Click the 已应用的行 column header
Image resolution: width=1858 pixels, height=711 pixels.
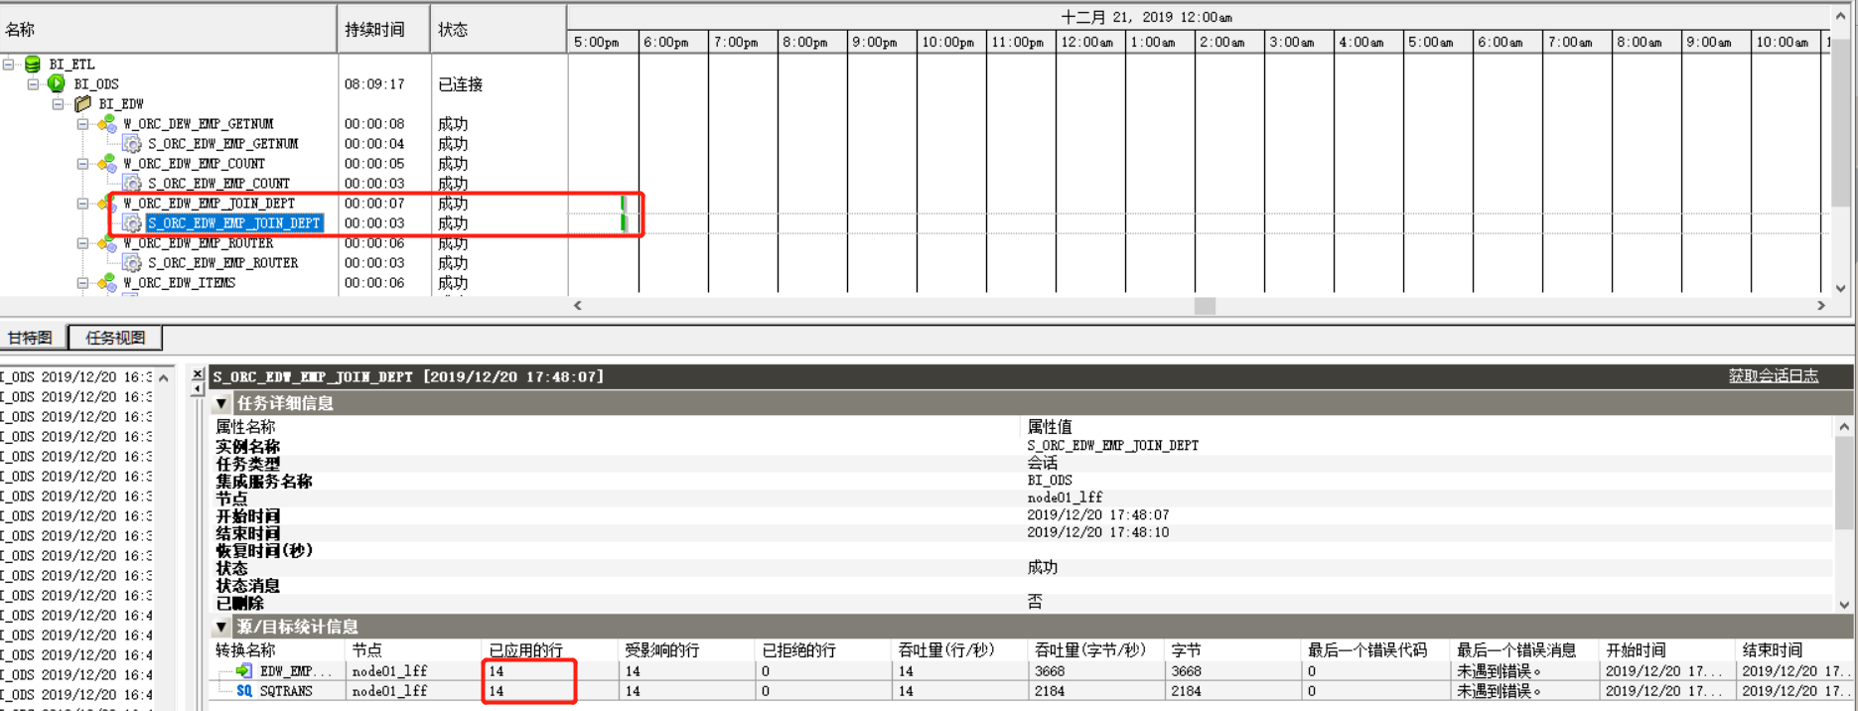(x=549, y=650)
